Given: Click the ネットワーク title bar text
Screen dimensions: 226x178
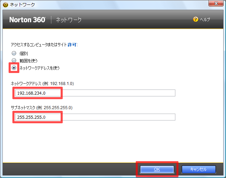Looking at the screenshot, I should pyautogui.click(x=23, y=4).
